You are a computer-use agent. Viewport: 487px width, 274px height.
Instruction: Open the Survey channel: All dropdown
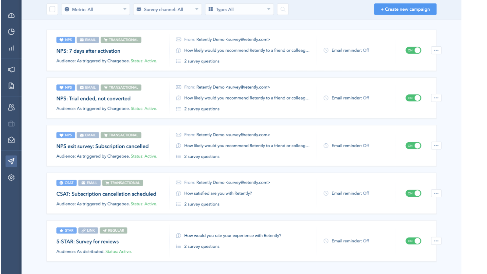point(167,9)
